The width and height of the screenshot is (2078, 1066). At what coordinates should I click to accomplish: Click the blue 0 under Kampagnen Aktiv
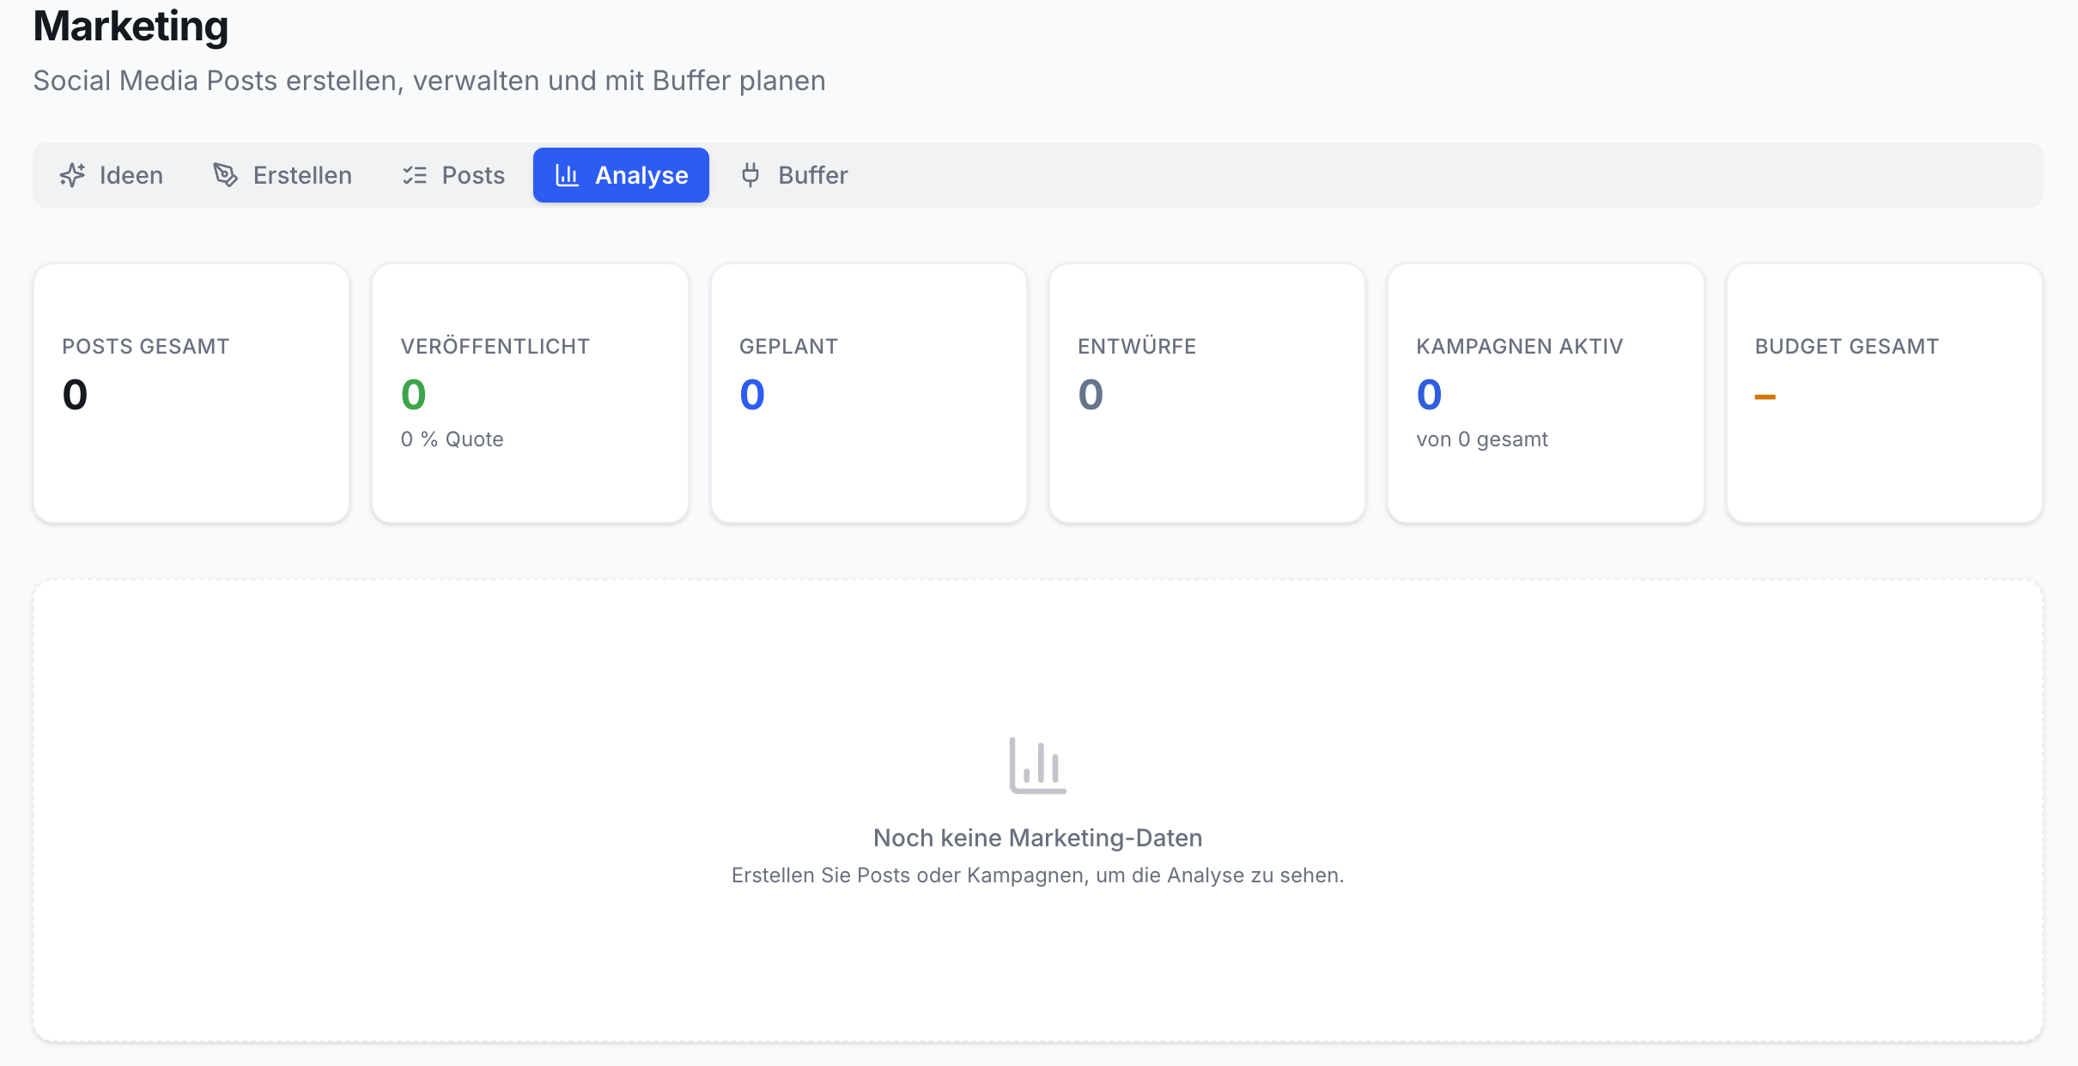click(x=1429, y=395)
